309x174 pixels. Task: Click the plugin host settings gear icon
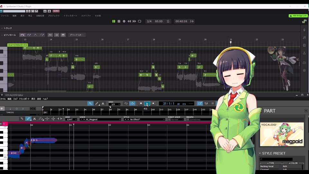[49, 11]
